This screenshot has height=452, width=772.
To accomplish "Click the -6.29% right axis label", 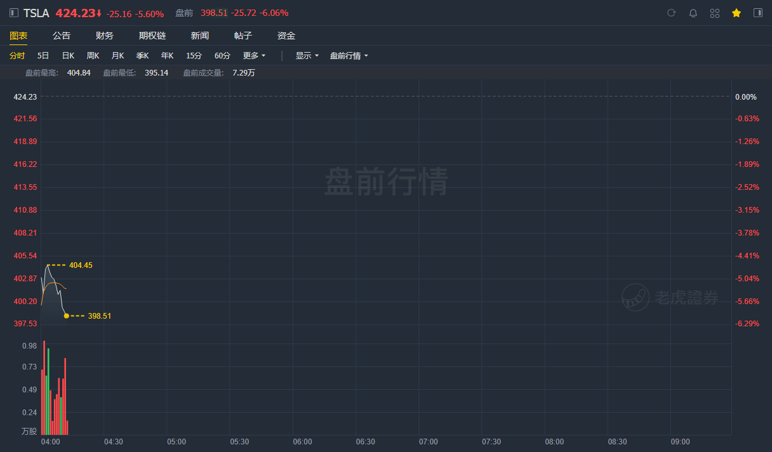I will tap(747, 324).
